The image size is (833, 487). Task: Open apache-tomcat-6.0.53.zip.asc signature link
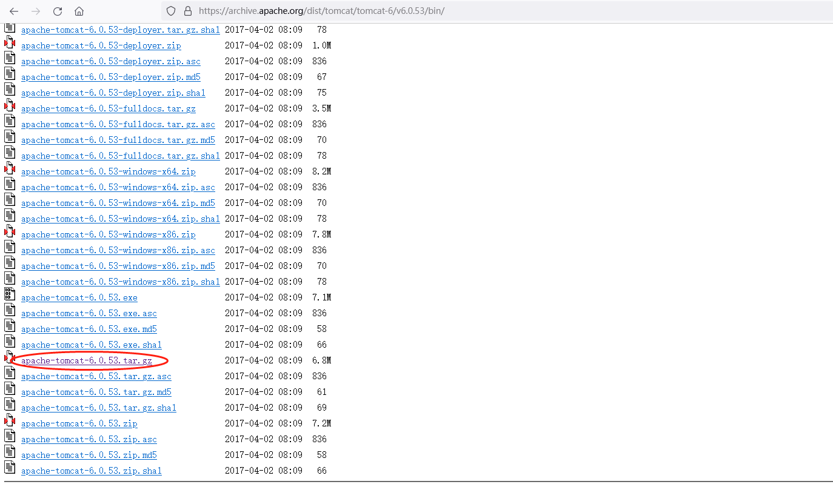(89, 439)
